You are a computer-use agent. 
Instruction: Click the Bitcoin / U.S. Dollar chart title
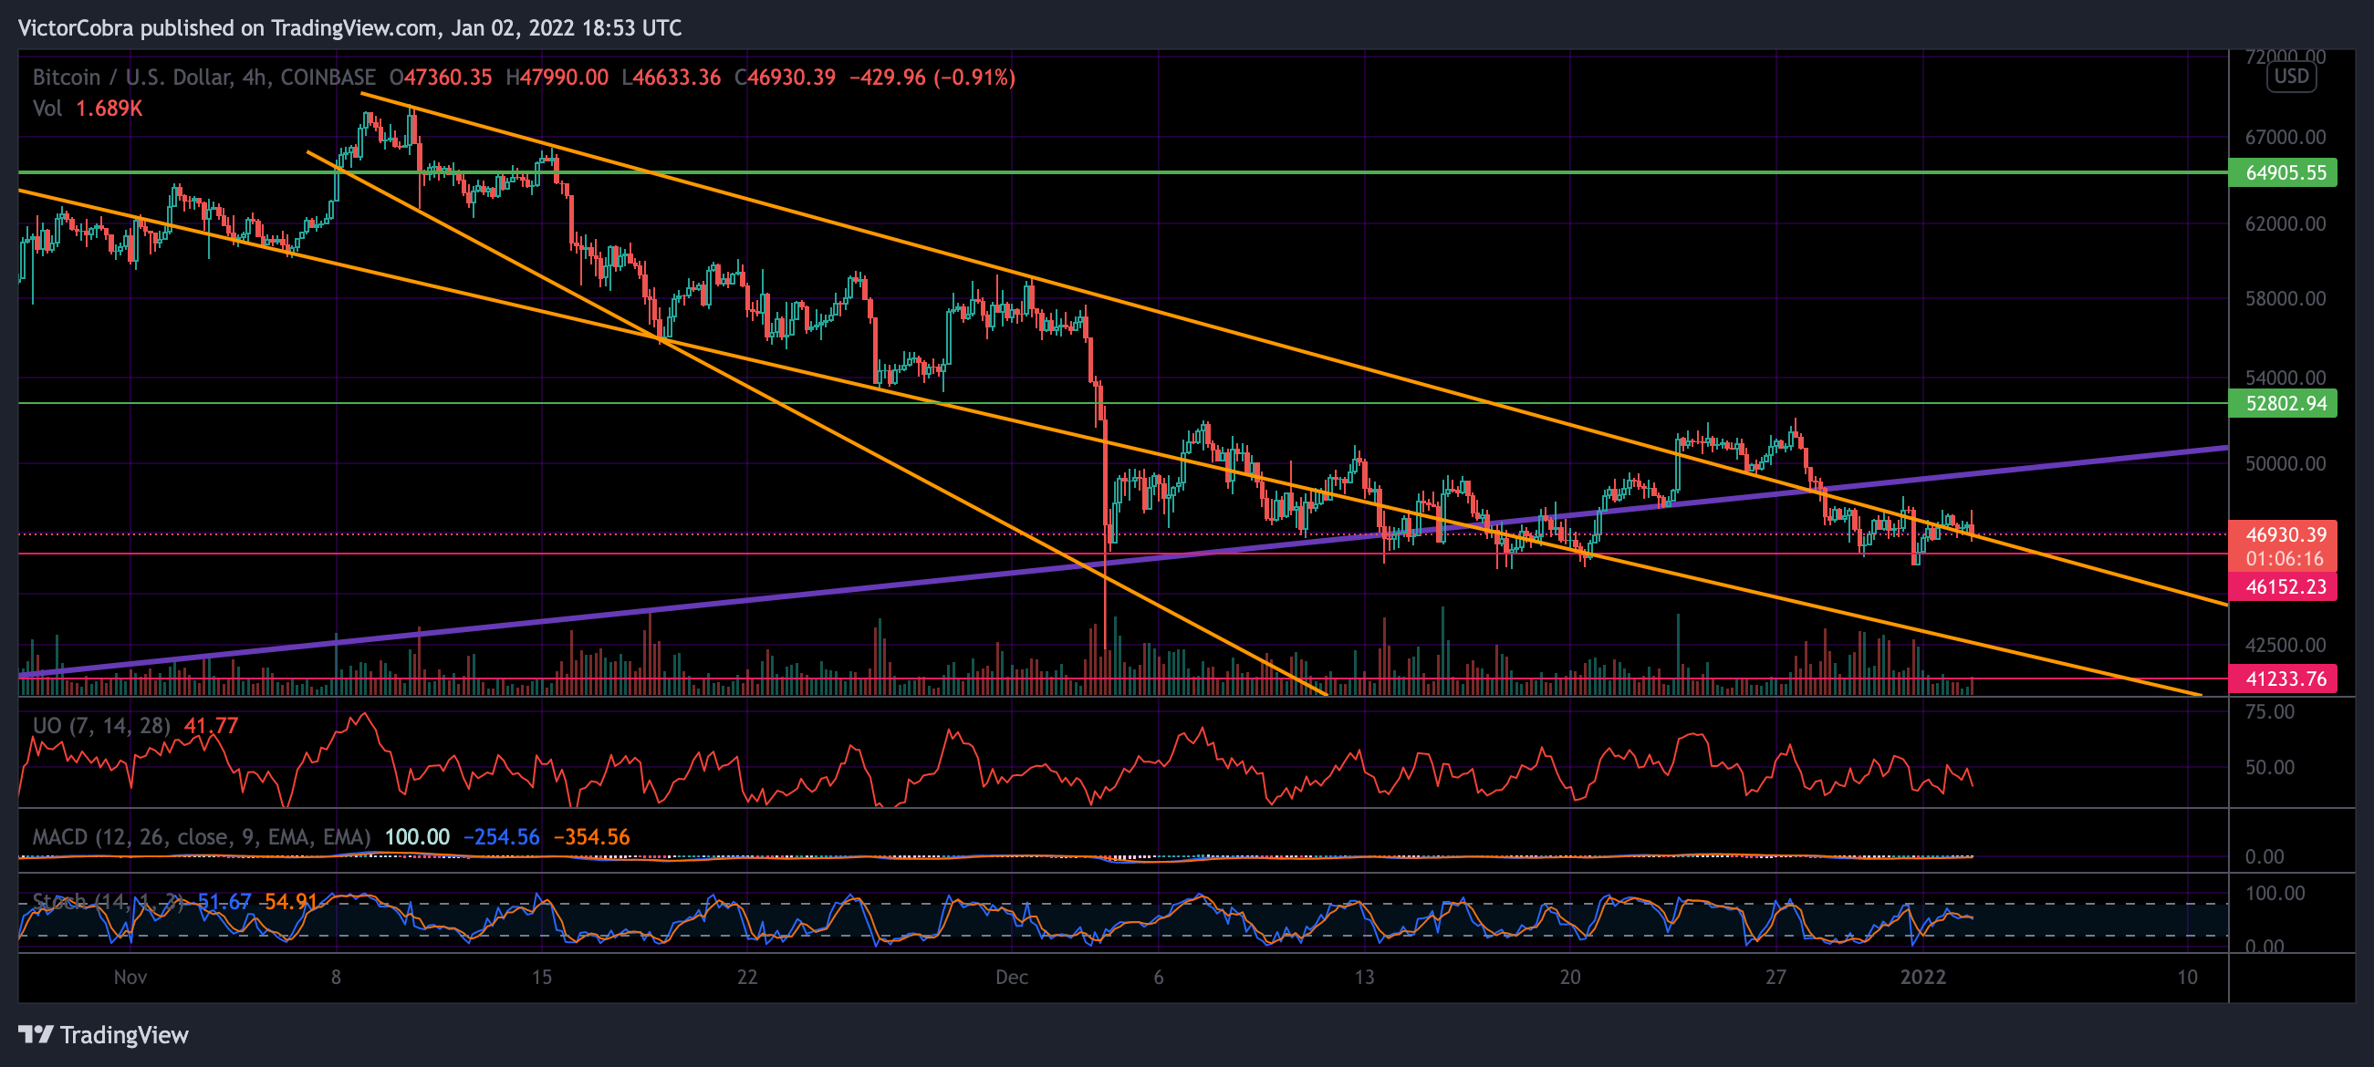(203, 78)
